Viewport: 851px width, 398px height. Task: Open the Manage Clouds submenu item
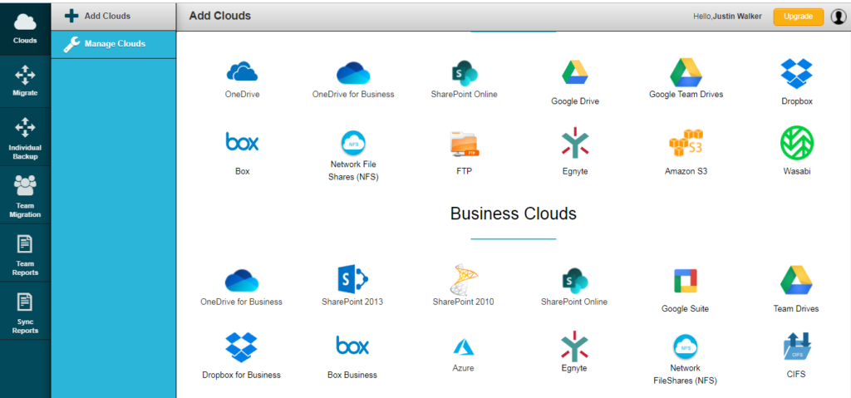click(x=113, y=45)
